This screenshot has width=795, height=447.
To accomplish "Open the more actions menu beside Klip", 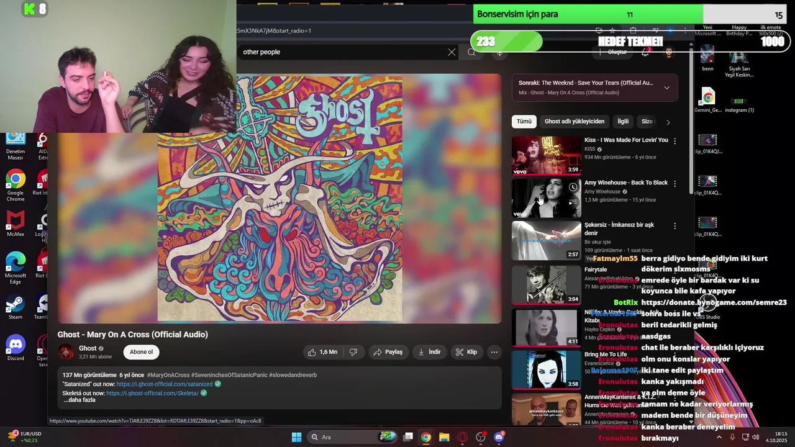I will (x=494, y=352).
